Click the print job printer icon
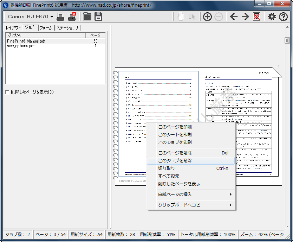Viewport: 293px width, 242px height. pos(60,17)
